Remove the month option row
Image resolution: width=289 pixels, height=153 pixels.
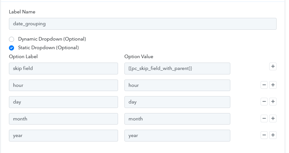(264, 119)
